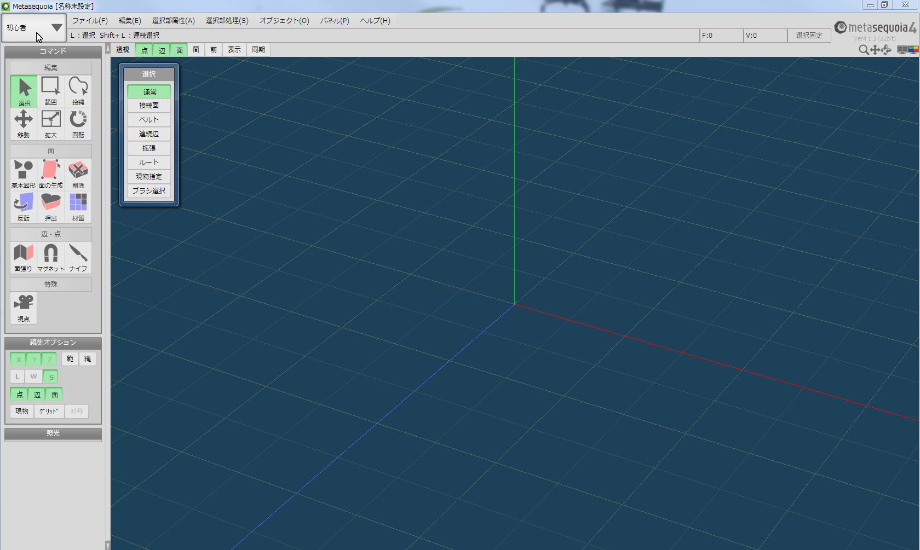Open the 材質 material tool
This screenshot has height=550, width=920.
(x=78, y=207)
